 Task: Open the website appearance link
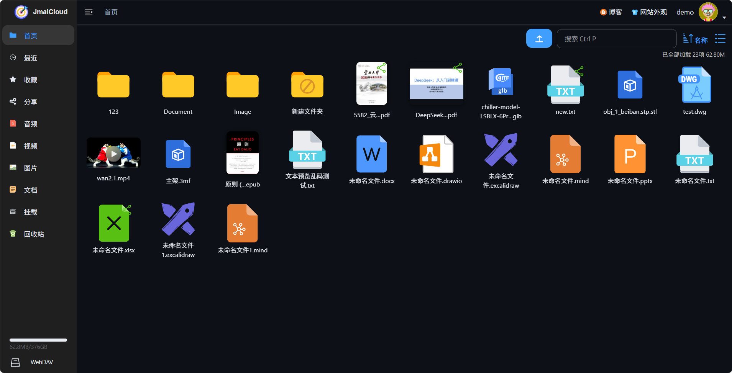click(x=649, y=12)
